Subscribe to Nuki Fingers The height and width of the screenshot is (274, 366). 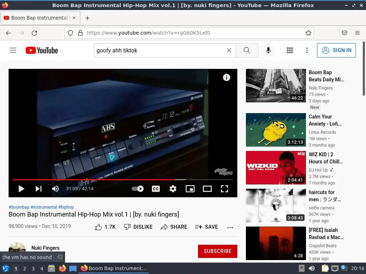click(x=218, y=251)
